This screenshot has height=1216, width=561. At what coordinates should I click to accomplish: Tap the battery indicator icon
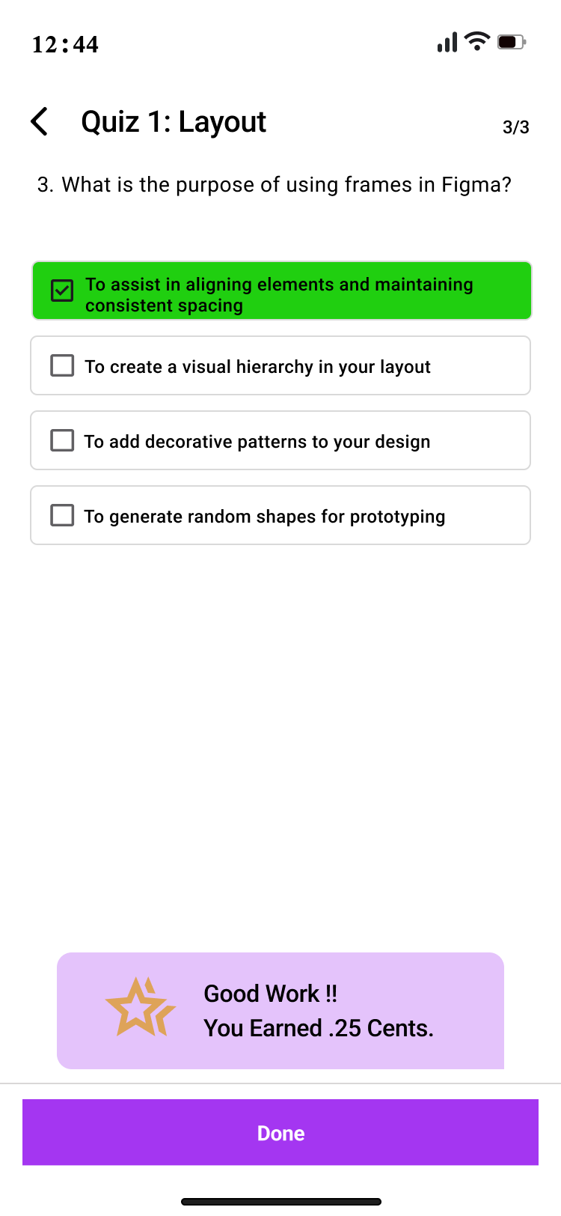512,42
